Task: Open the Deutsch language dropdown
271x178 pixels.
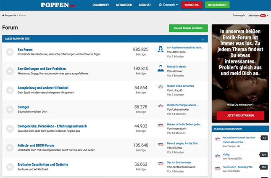Action: [x=168, y=5]
